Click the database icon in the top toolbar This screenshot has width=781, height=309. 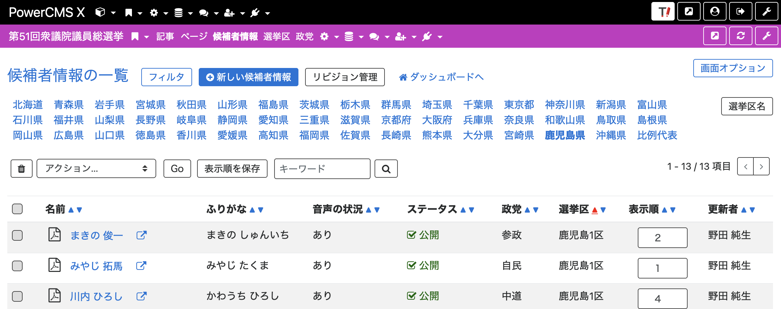click(x=179, y=13)
